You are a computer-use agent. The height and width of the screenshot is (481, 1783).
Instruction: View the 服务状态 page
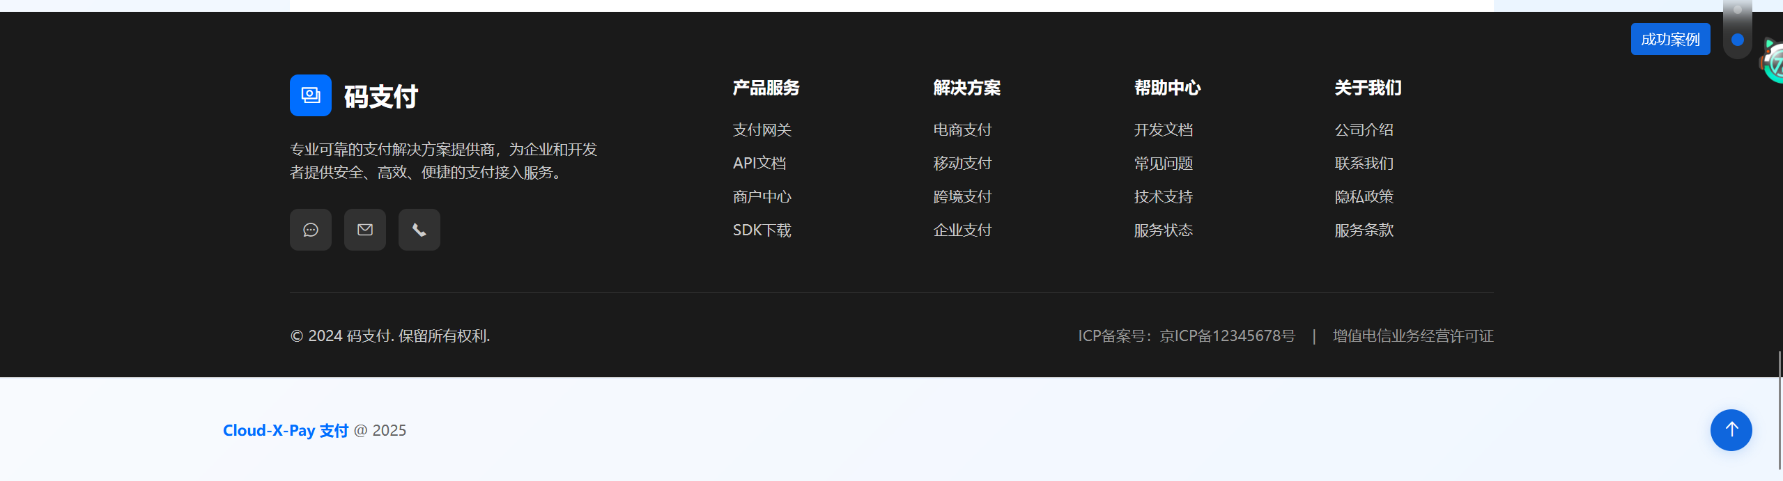point(1163,230)
